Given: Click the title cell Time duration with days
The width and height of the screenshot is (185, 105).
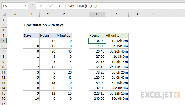Looking at the screenshot, I should pyautogui.click(x=44, y=25).
